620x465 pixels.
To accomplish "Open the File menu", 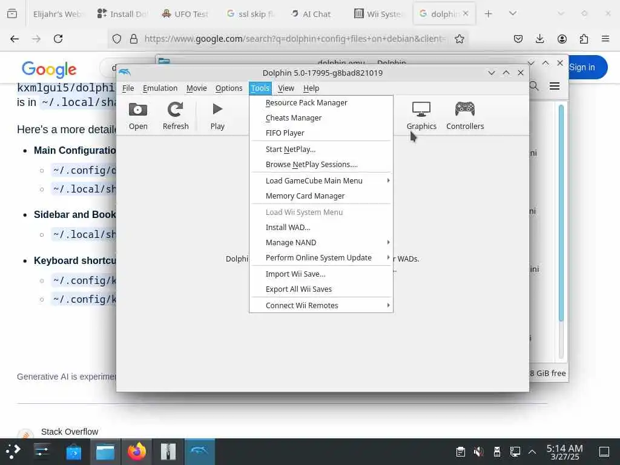I will pyautogui.click(x=128, y=88).
